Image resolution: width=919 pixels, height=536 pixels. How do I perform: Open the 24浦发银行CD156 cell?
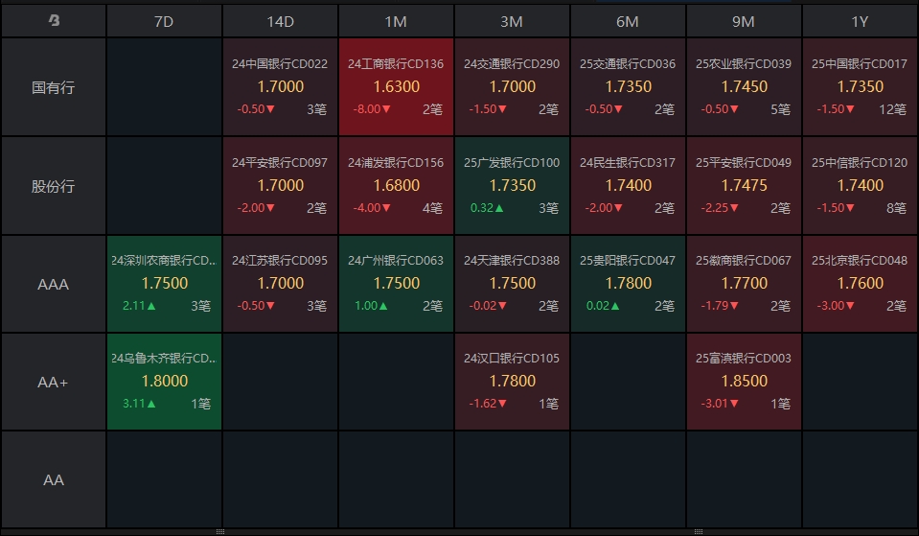(x=396, y=186)
